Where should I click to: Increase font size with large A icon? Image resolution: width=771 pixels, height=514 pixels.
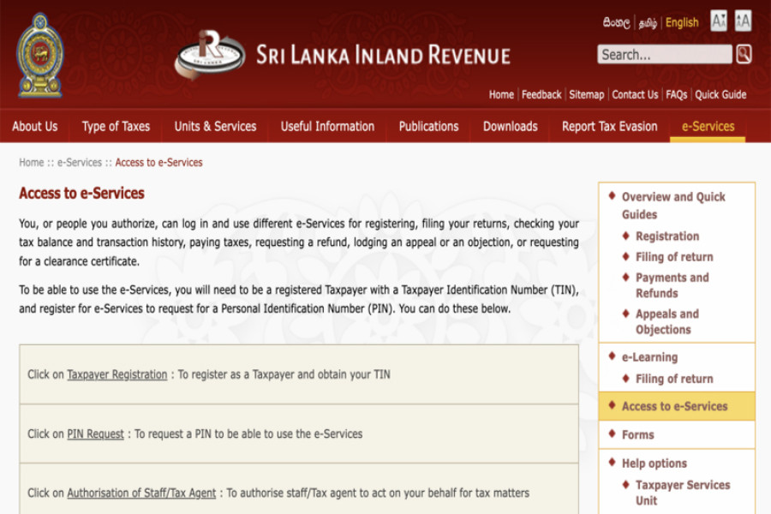[x=743, y=21]
